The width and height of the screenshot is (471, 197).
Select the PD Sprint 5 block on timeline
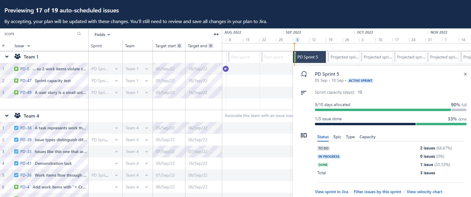click(310, 57)
